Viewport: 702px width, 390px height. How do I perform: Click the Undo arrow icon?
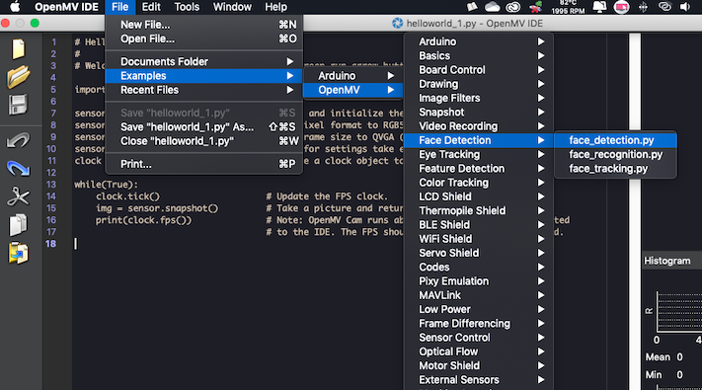tap(19, 140)
